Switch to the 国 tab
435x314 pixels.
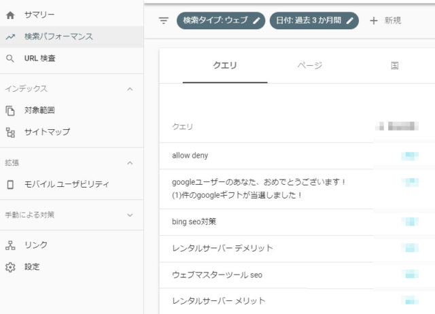pyautogui.click(x=394, y=66)
